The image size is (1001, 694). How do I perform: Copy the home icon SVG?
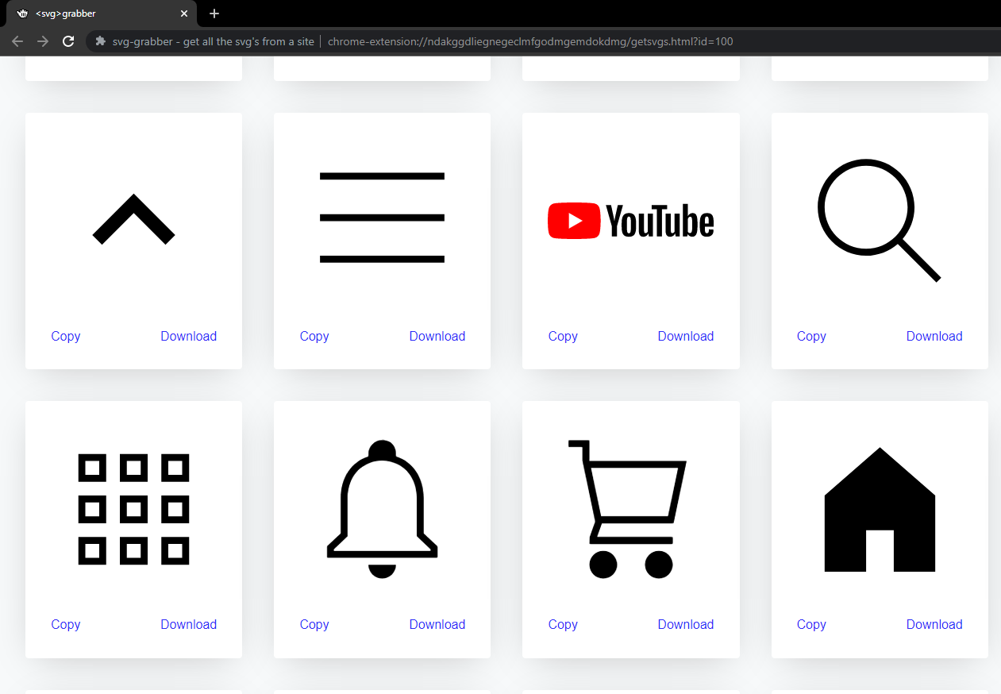pyautogui.click(x=811, y=624)
